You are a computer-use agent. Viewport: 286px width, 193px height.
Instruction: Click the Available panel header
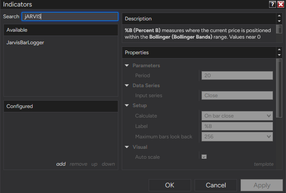pyautogui.click(x=61, y=30)
